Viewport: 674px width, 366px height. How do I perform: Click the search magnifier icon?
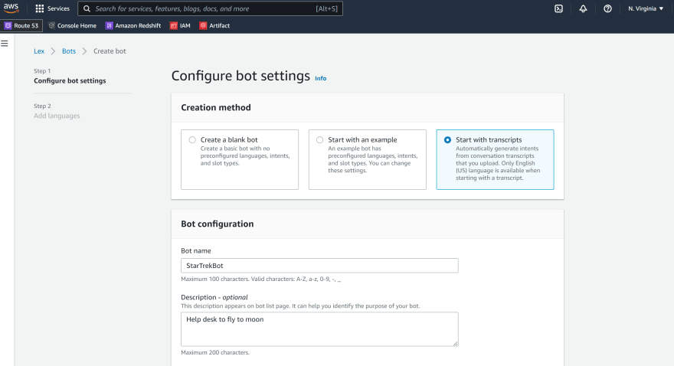(x=87, y=8)
